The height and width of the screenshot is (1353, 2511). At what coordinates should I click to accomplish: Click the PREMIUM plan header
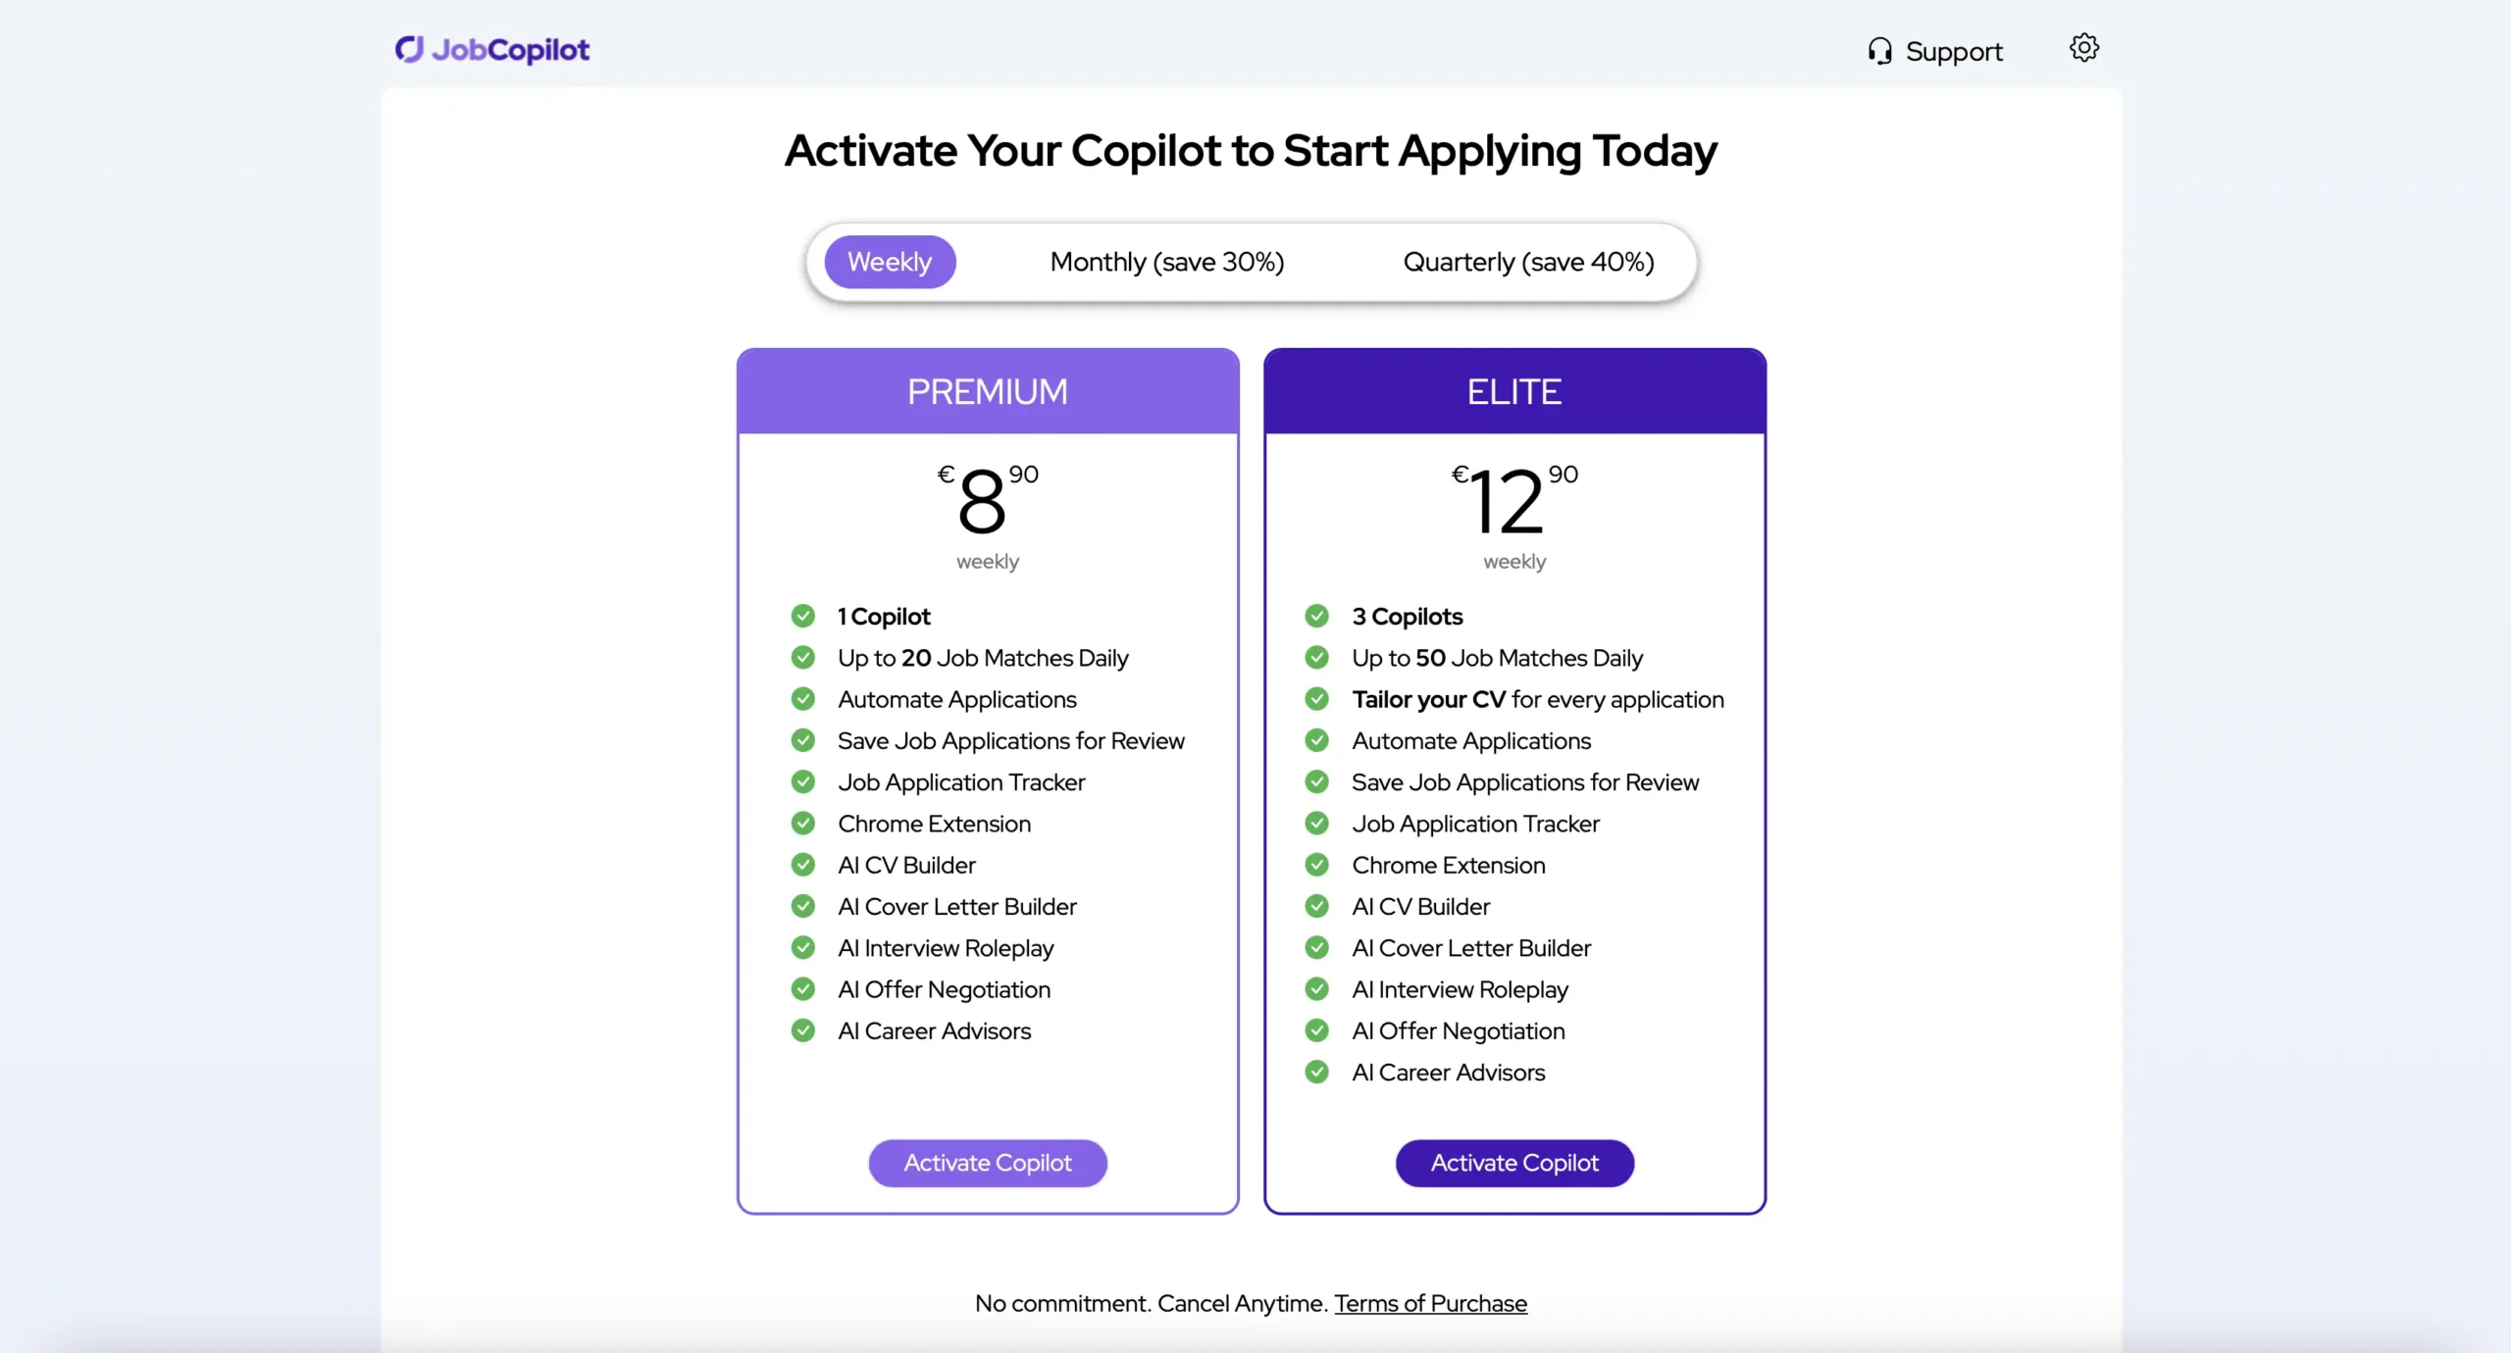[x=988, y=392]
